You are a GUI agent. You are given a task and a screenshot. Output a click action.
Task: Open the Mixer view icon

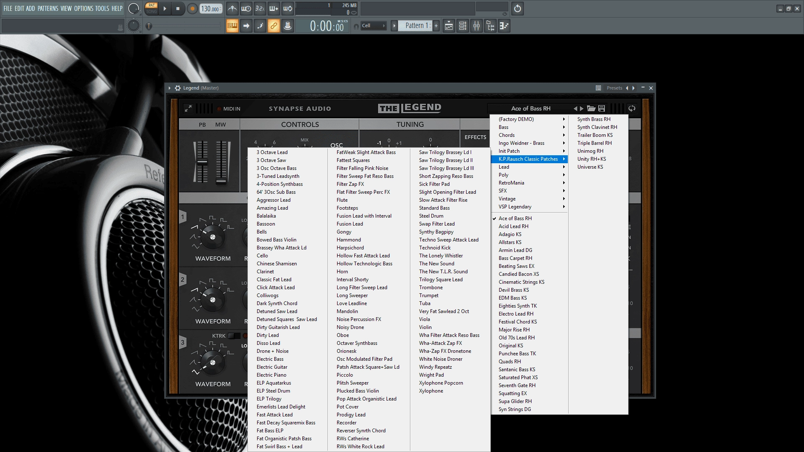(x=477, y=26)
